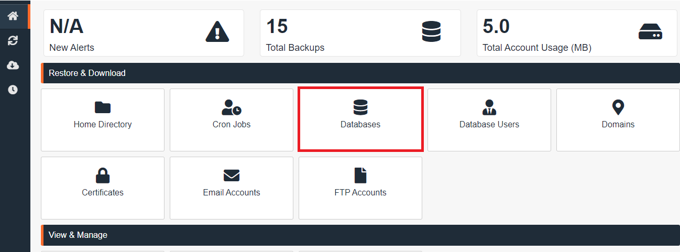Image resolution: width=680 pixels, height=252 pixels.
Task: Click the cloud download sidebar icon
Action: 13,65
